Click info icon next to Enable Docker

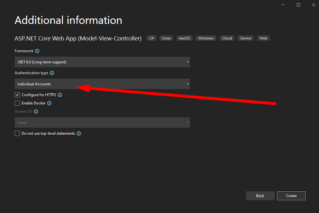coord(49,103)
